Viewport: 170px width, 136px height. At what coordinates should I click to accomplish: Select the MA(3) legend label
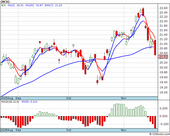click(11, 5)
